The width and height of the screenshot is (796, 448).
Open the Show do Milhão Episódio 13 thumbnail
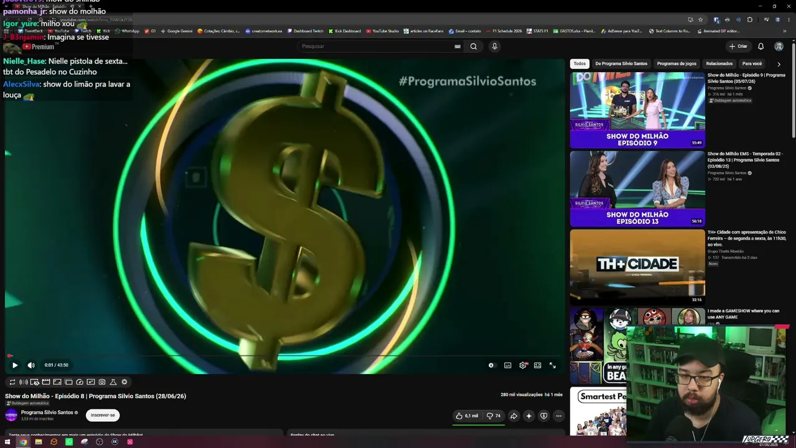637,189
